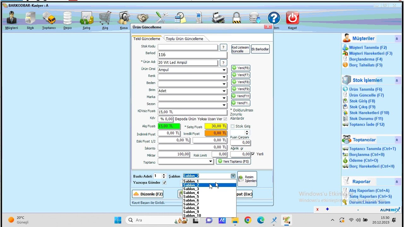Switch to the Toplu Ürün Güncelleme tab

pyautogui.click(x=185, y=39)
